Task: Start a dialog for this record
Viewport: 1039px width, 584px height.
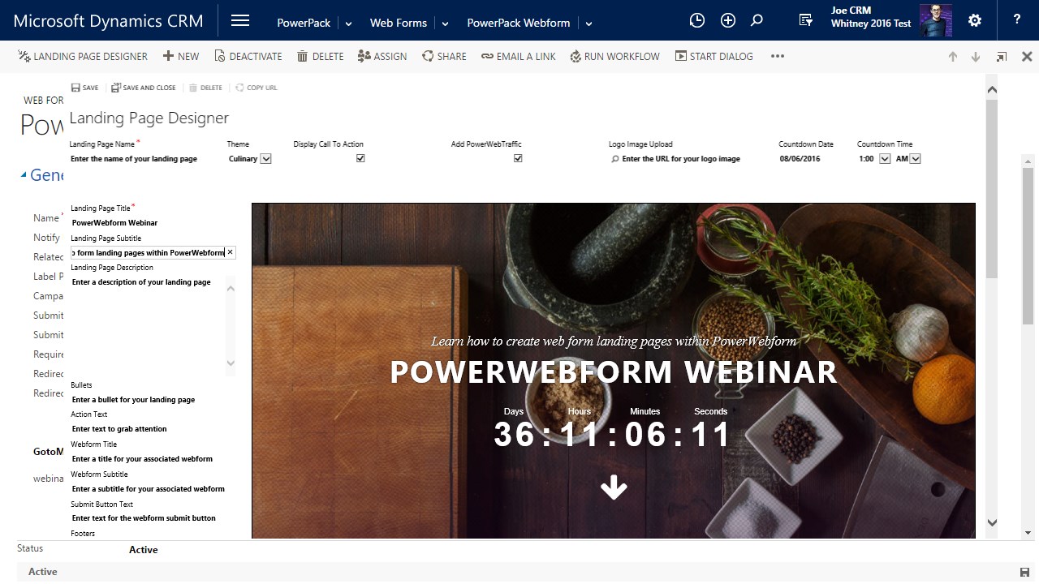Action: click(x=714, y=56)
